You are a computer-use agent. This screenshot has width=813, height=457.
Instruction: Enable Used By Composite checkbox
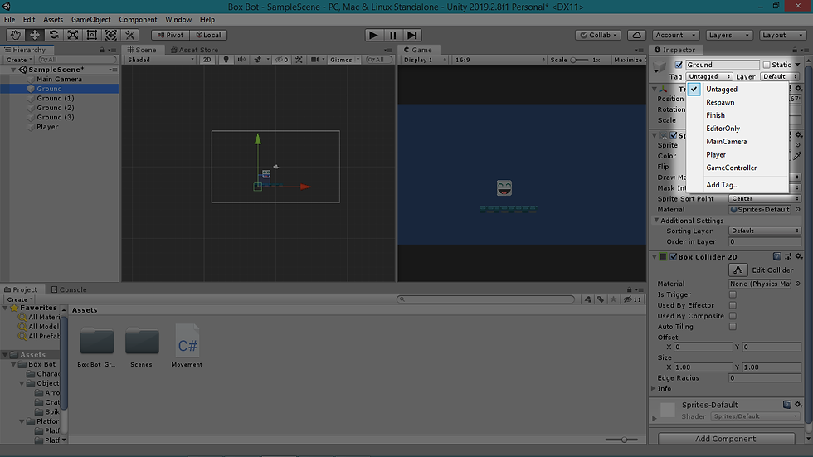[x=733, y=316]
